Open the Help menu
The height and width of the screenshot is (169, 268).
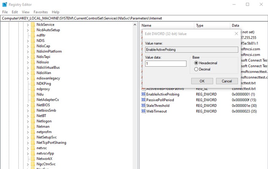[56, 12]
